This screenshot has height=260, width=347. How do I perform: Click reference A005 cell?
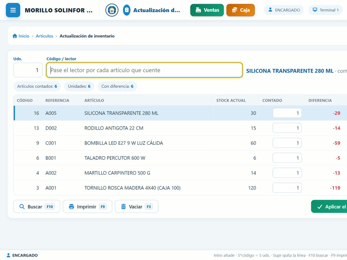click(51, 113)
